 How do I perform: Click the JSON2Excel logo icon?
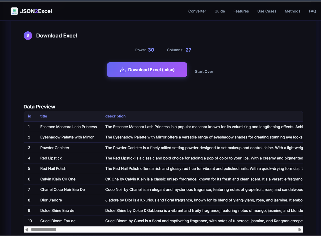pyautogui.click(x=14, y=11)
